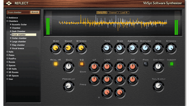Click the Dry/Wet knob
Image resolution: width=189 pixels, height=106 pixels.
(158, 67)
